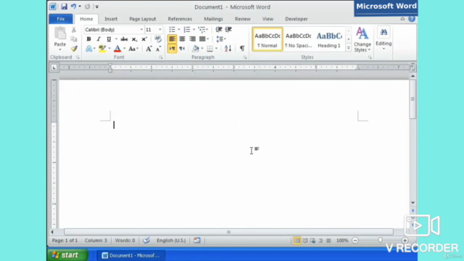Image resolution: width=464 pixels, height=261 pixels.
Task: Switch to the Insert tab
Action: 111,19
